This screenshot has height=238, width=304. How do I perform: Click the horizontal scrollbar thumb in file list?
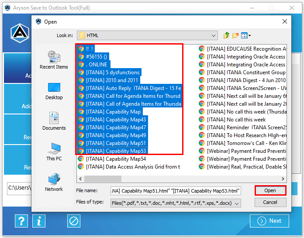(x=103, y=179)
